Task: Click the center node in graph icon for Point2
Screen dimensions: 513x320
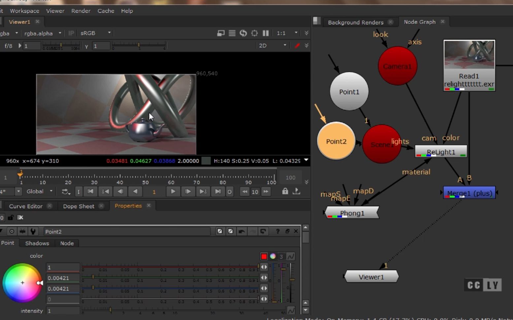Action: [12, 231]
